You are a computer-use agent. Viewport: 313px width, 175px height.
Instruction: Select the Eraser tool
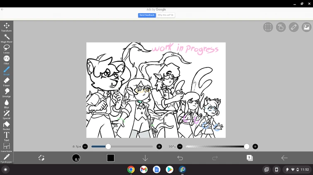click(x=6, y=82)
